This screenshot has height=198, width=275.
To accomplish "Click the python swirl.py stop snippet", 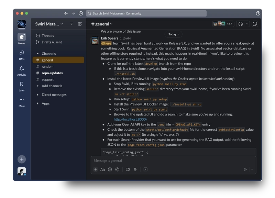I will tap(169, 84).
